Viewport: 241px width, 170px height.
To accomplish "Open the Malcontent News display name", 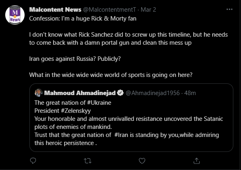I will pyautogui.click(x=55, y=10).
